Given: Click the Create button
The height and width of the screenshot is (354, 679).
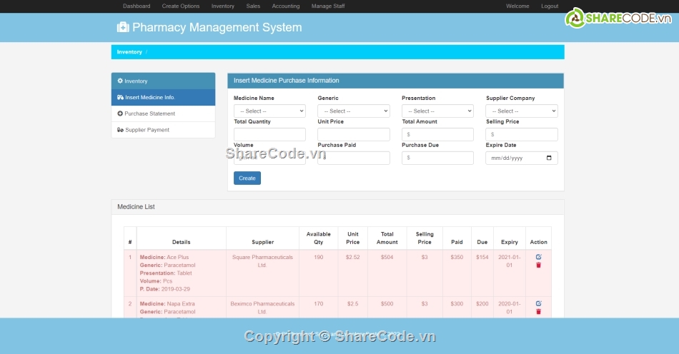Looking at the screenshot, I should click(x=247, y=178).
